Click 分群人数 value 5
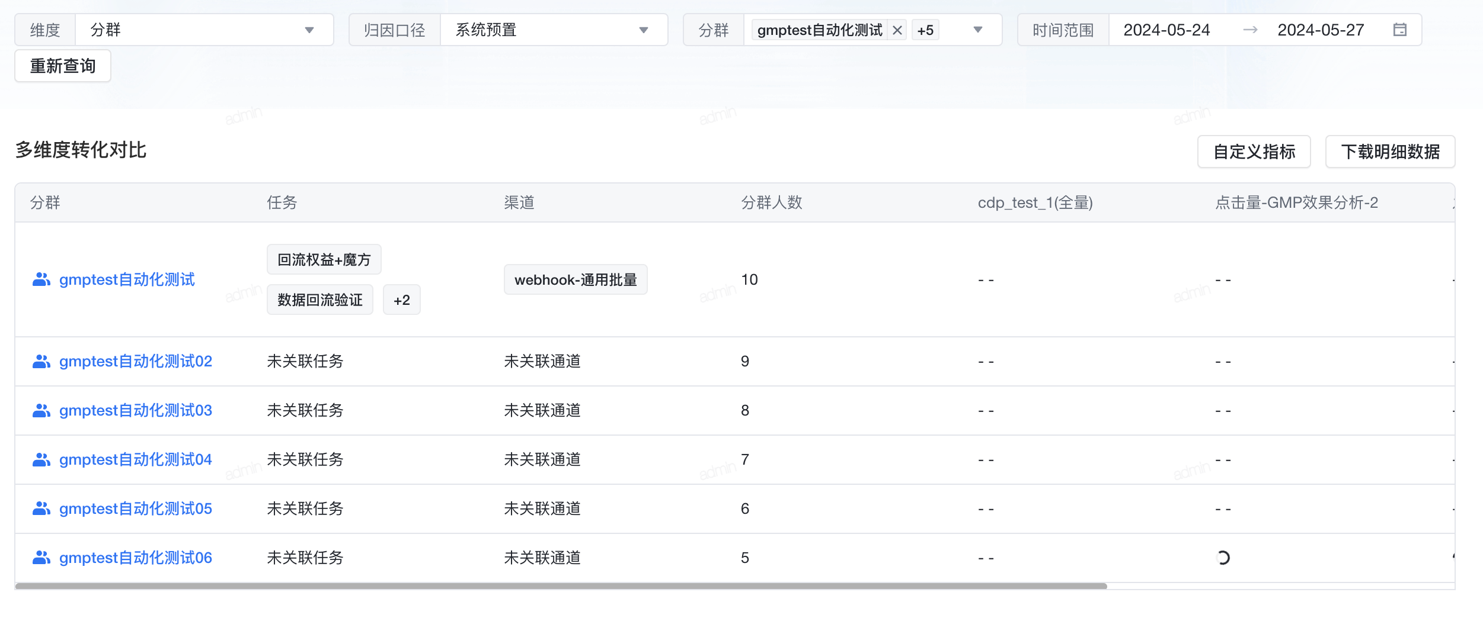 (x=745, y=558)
